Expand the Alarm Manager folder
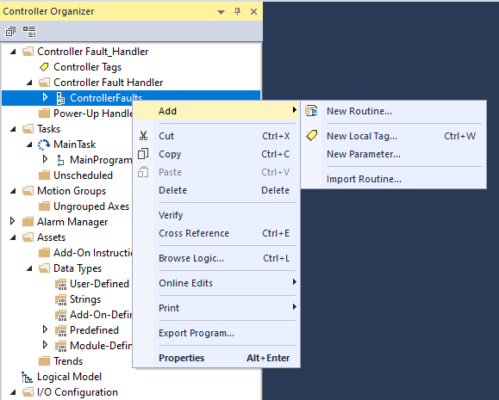The image size is (499, 400). 12,221
